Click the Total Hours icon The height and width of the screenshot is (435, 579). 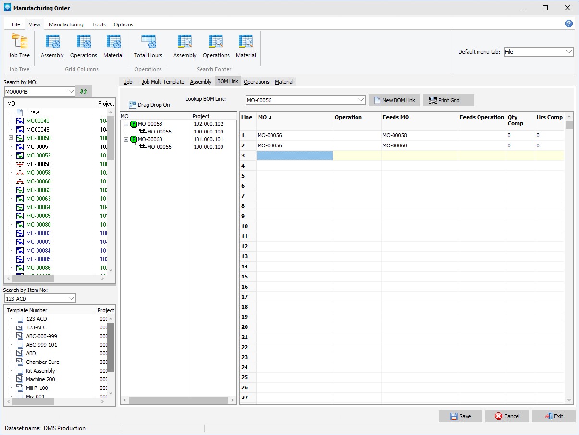[148, 43]
